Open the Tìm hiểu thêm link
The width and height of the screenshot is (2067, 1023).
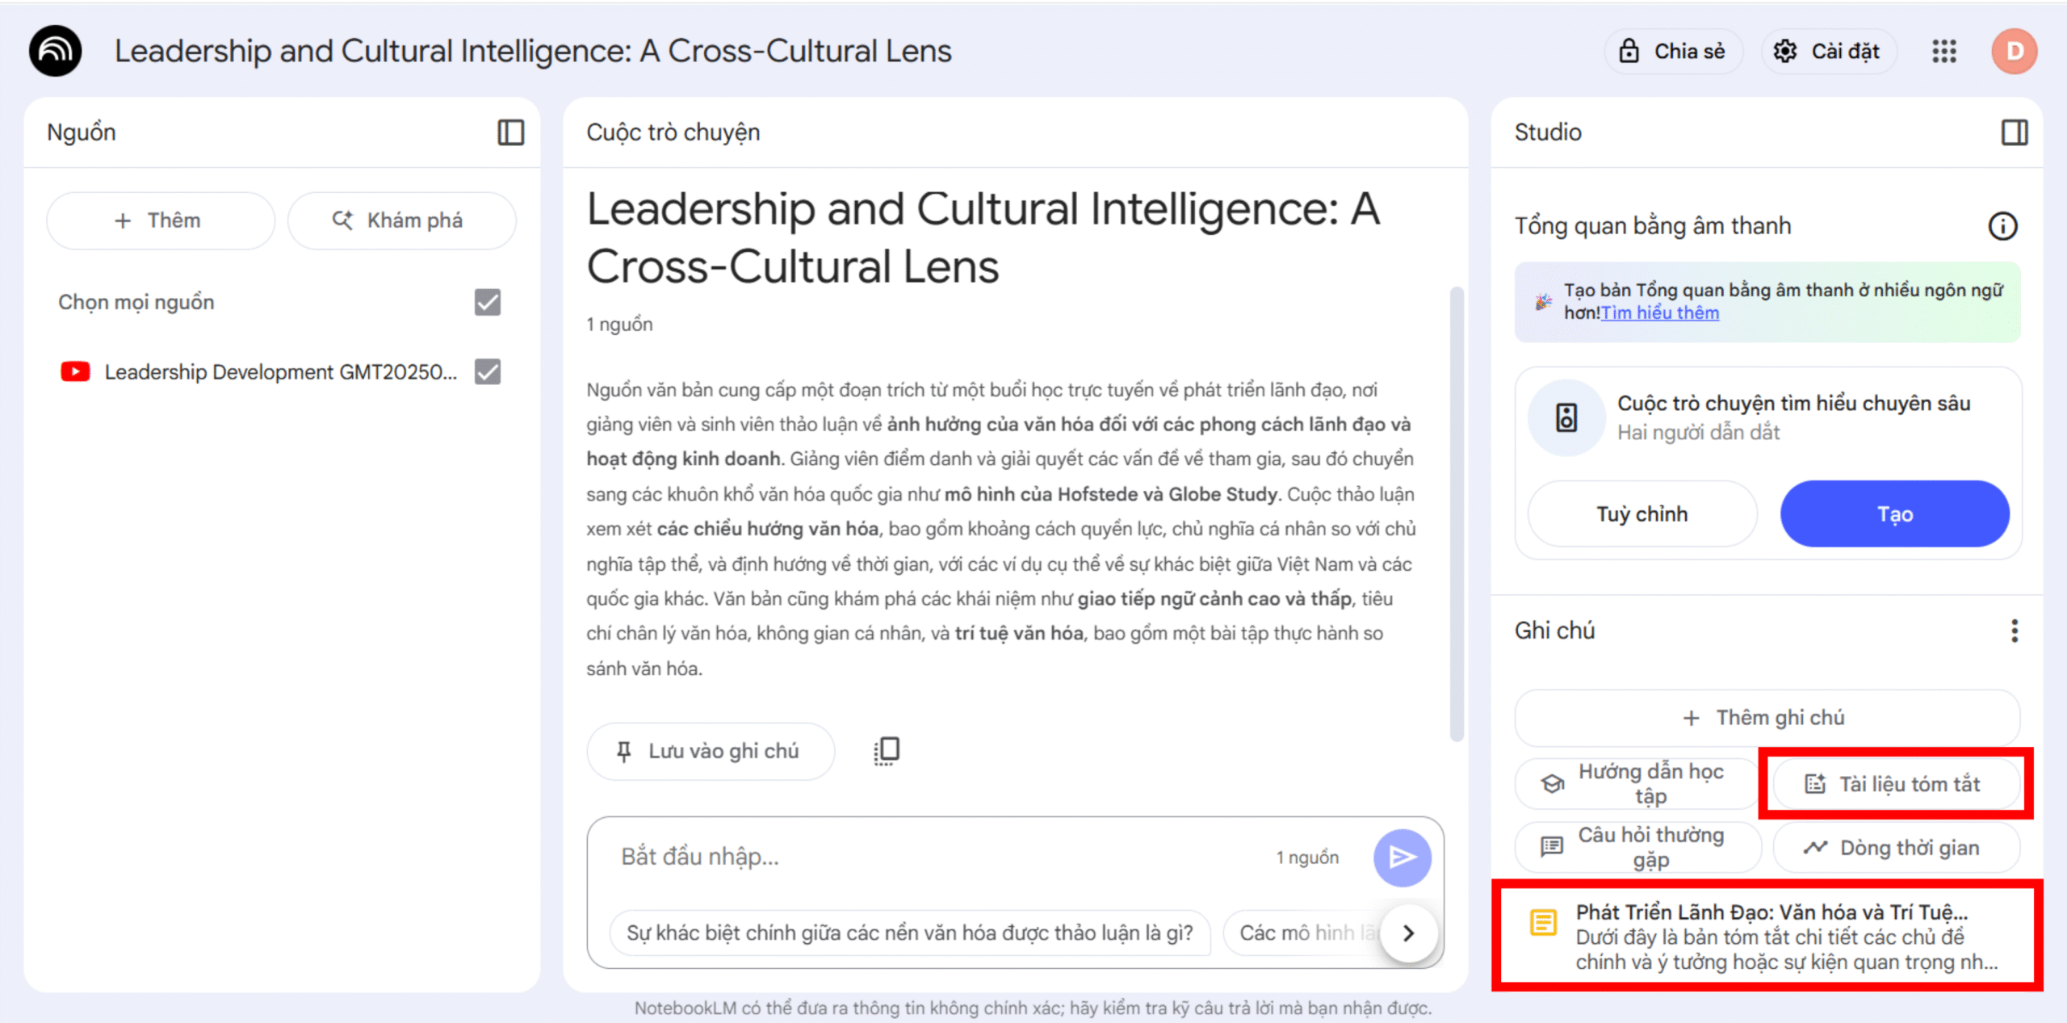(x=1660, y=313)
